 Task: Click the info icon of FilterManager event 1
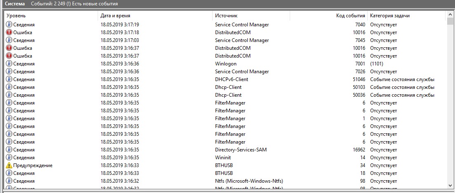[x=9, y=119]
